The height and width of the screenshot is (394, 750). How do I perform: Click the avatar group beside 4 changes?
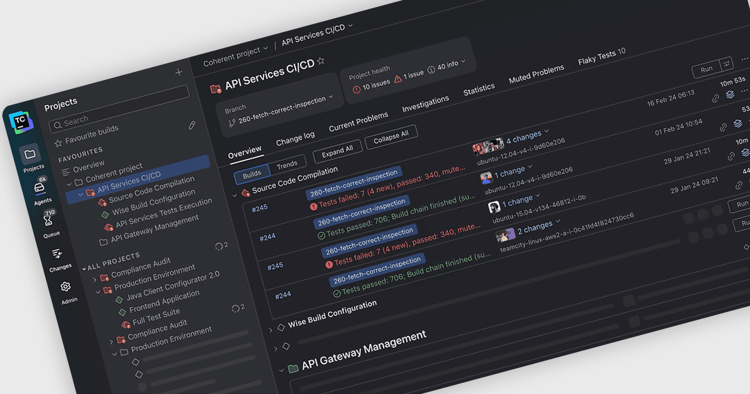(x=488, y=147)
